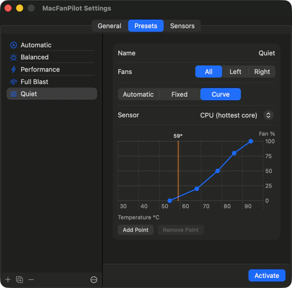
Task: Select curve point at 20% fan speed
Action: 197,189
